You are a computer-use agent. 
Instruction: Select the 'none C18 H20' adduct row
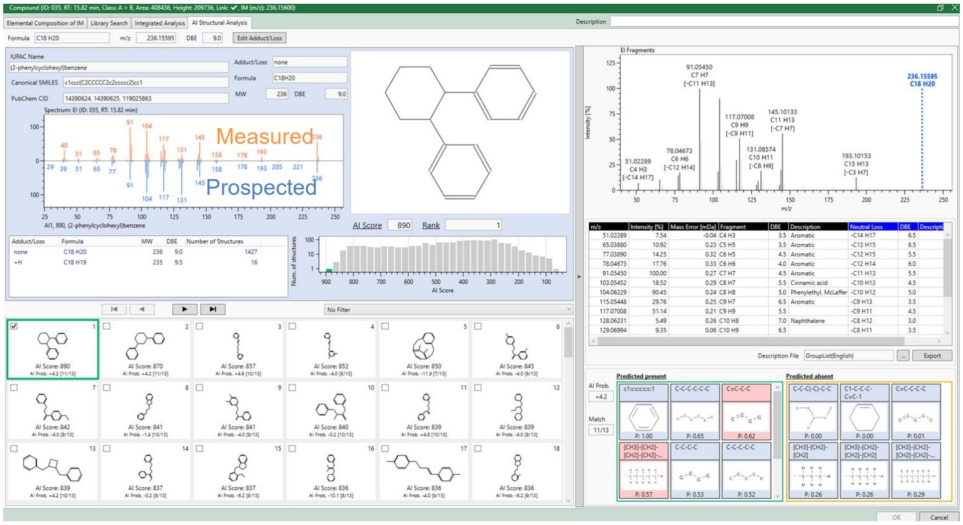pos(148,252)
